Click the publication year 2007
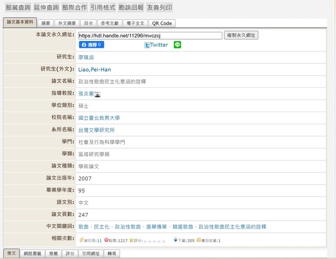Screen dimensions: 336x259 tap(85, 178)
